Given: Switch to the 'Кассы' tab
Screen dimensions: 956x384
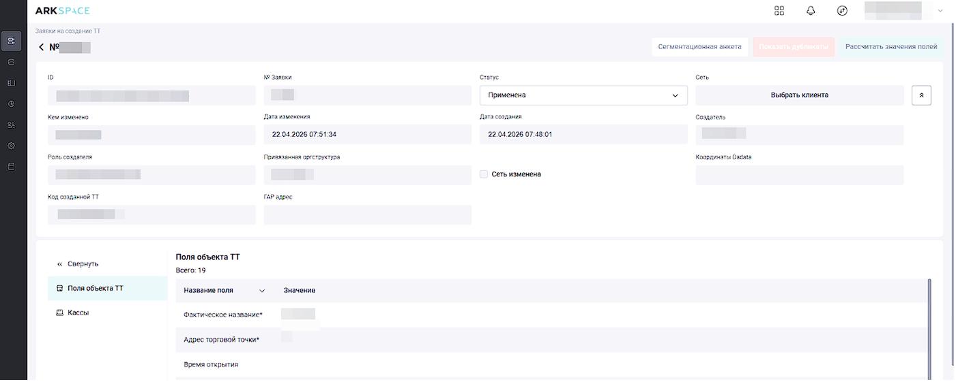Looking at the screenshot, I should coord(78,313).
